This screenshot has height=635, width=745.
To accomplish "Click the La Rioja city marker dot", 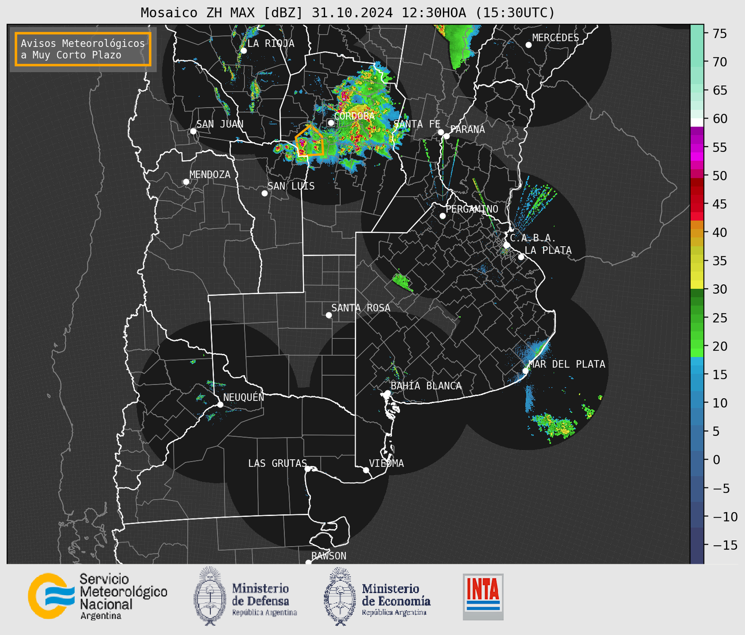I will [x=243, y=51].
